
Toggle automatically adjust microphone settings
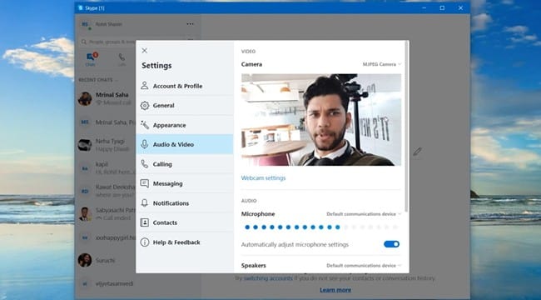[392, 244]
